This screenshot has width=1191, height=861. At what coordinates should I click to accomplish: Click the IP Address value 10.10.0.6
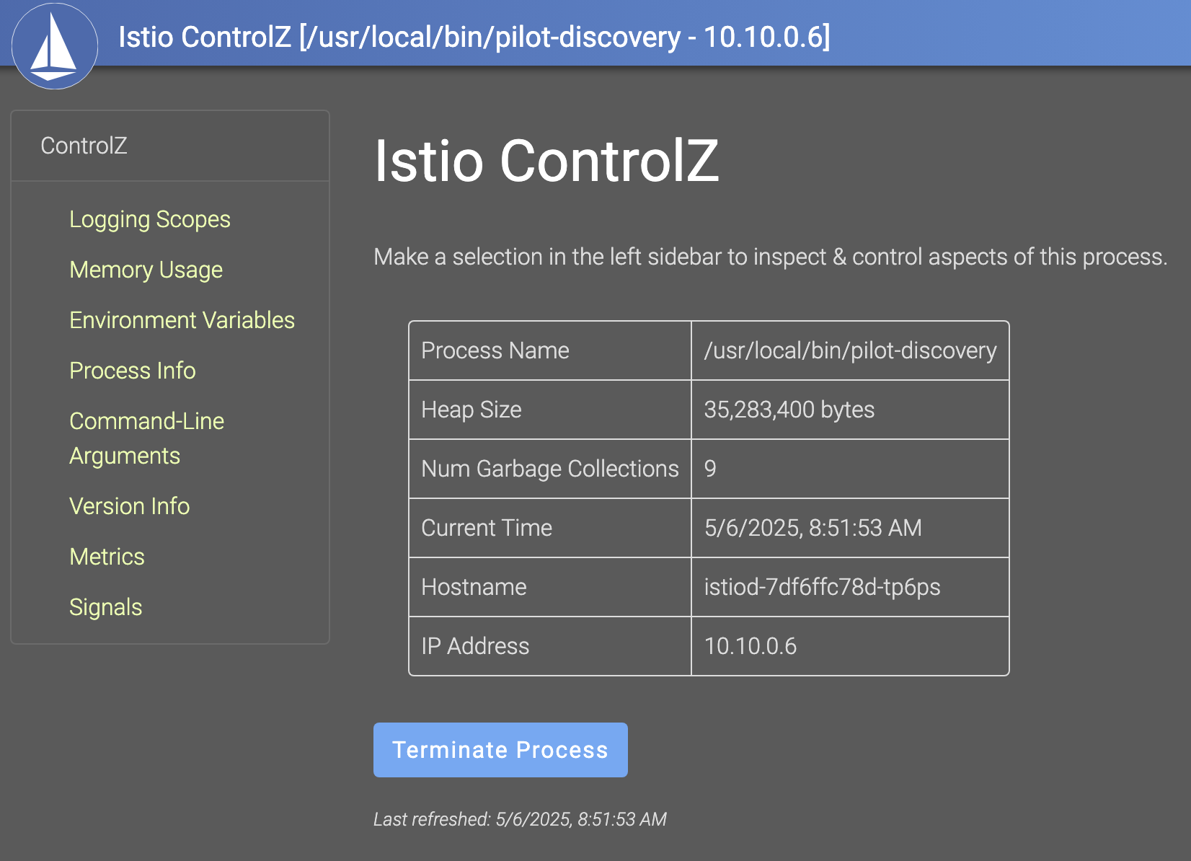[750, 646]
